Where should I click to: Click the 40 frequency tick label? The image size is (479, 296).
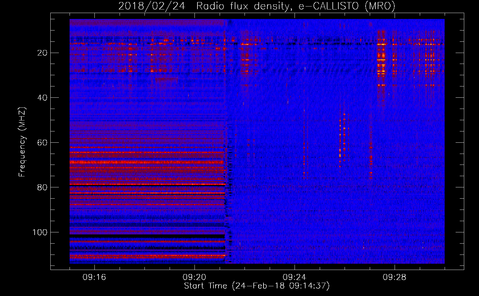point(43,98)
